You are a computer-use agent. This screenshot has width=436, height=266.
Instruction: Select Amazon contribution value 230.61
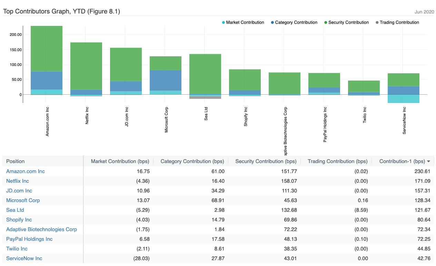click(x=422, y=171)
